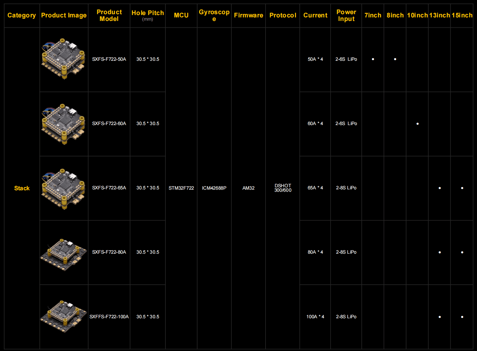
Task: Click the Current column header
Action: 315,15
